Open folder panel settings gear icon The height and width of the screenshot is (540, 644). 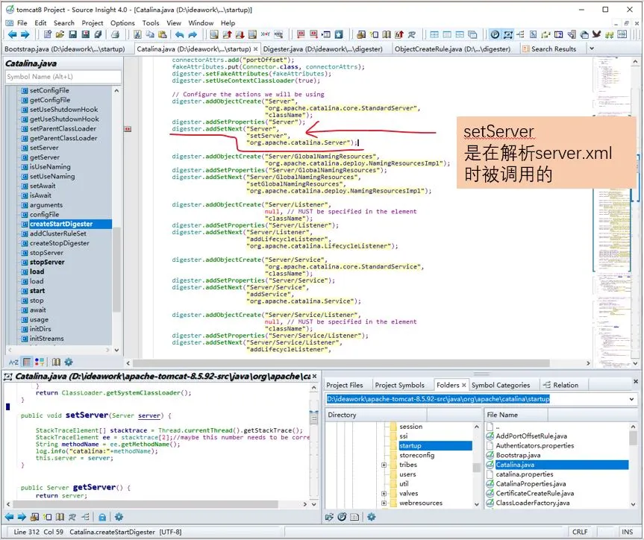(x=372, y=517)
